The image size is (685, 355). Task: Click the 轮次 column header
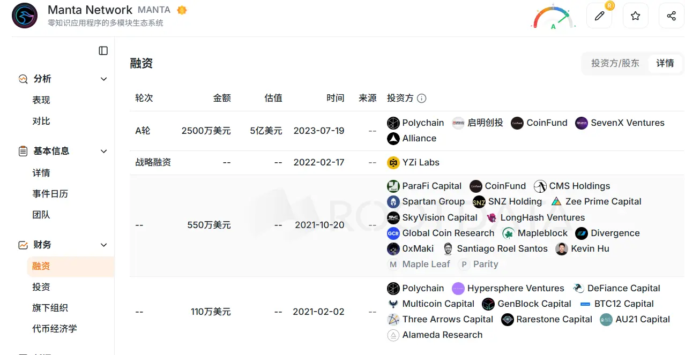[x=144, y=98]
